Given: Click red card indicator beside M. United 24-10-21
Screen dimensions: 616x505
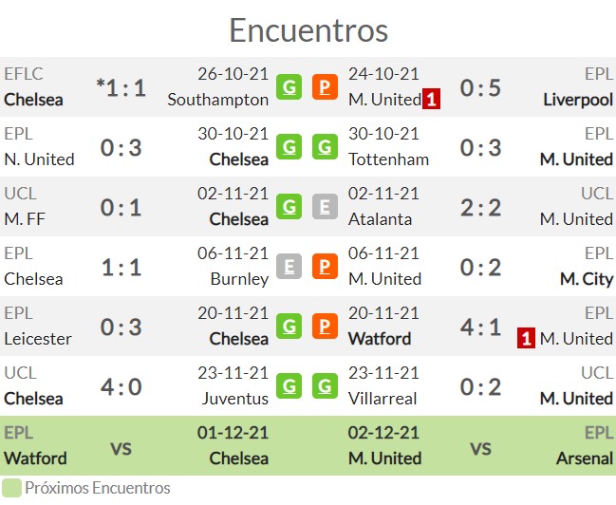Looking at the screenshot, I should [x=431, y=99].
